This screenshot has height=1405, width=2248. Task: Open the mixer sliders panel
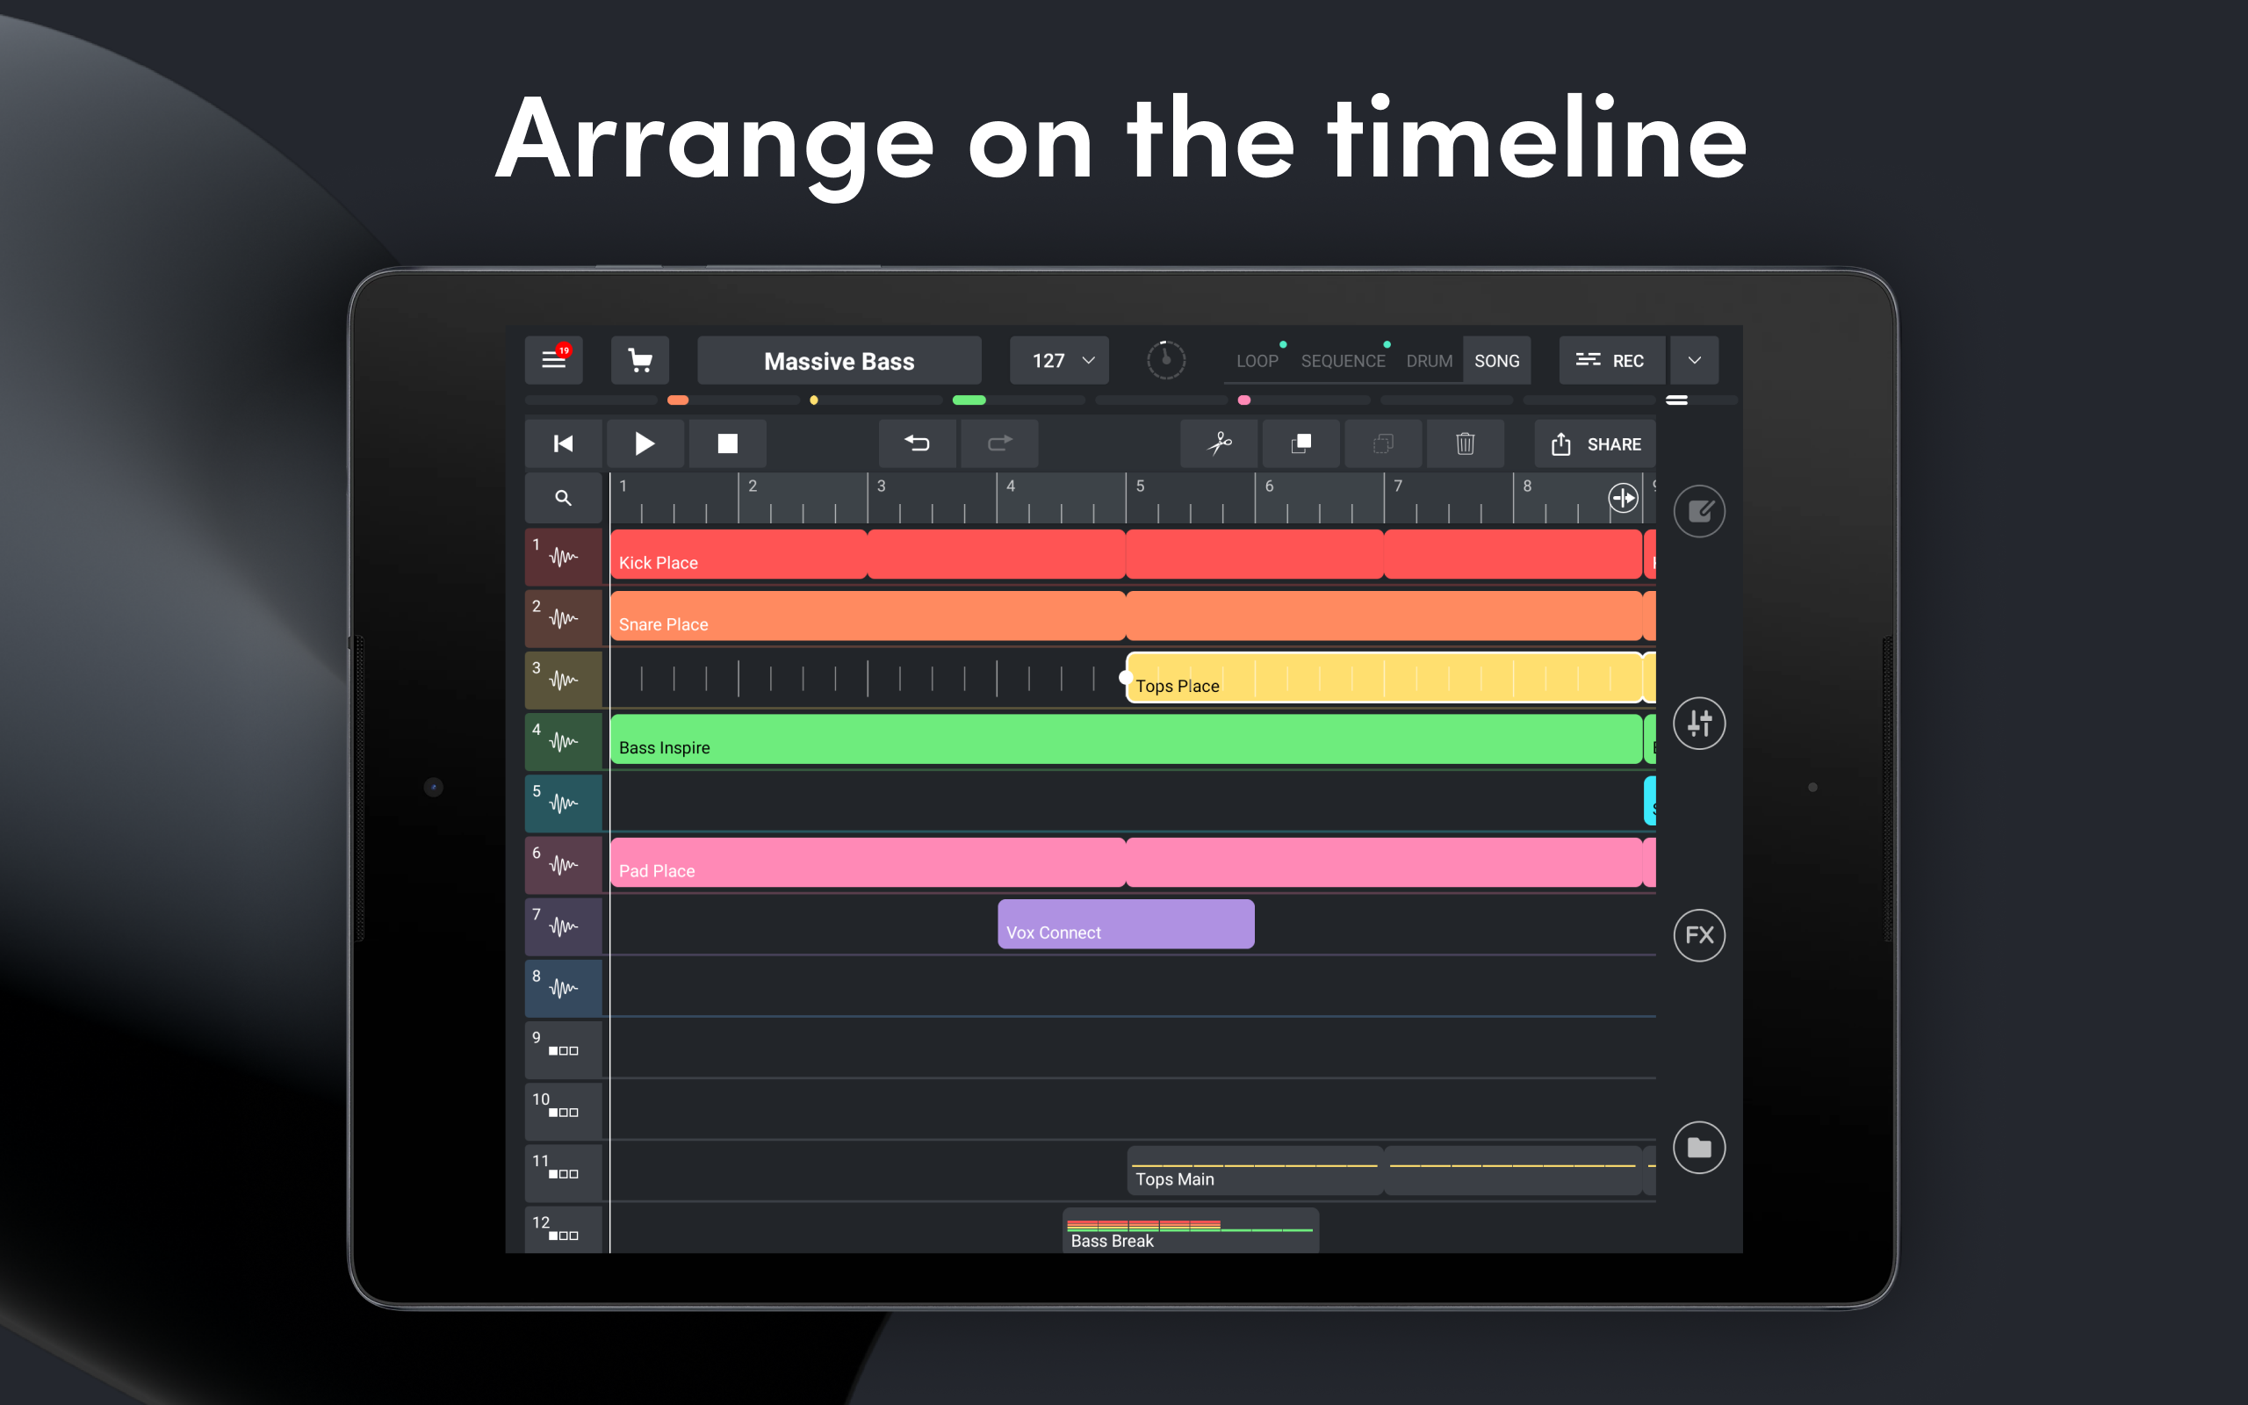coord(1699,723)
